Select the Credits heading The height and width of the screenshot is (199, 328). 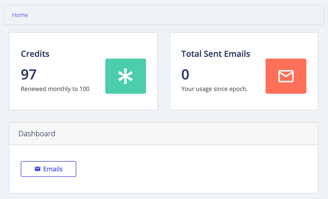35,54
